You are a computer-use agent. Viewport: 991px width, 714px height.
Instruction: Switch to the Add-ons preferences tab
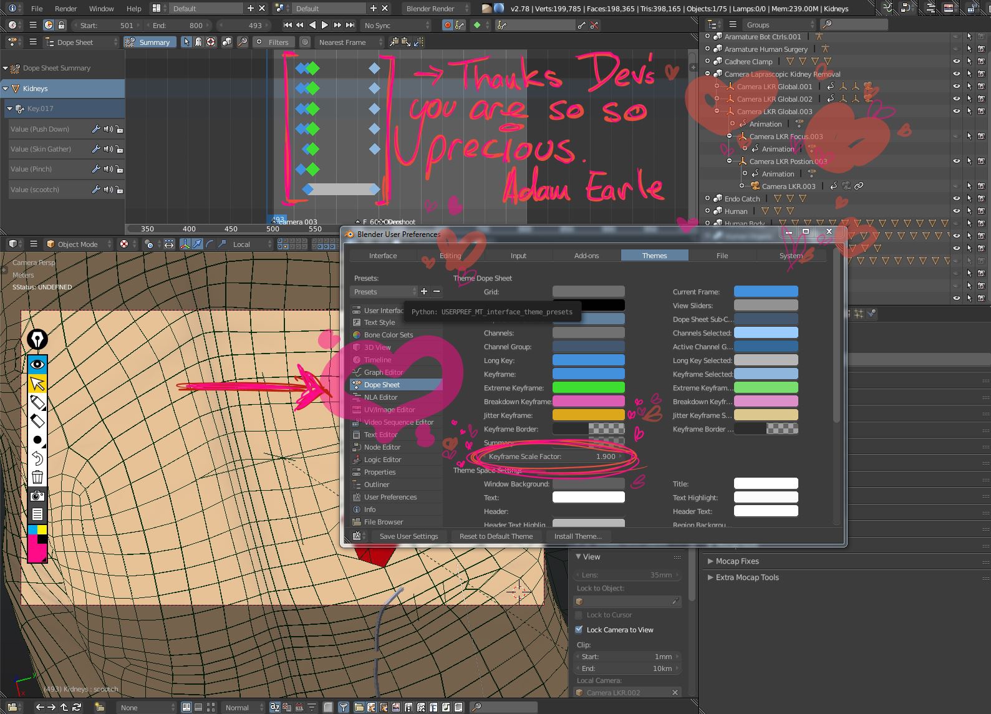586,256
